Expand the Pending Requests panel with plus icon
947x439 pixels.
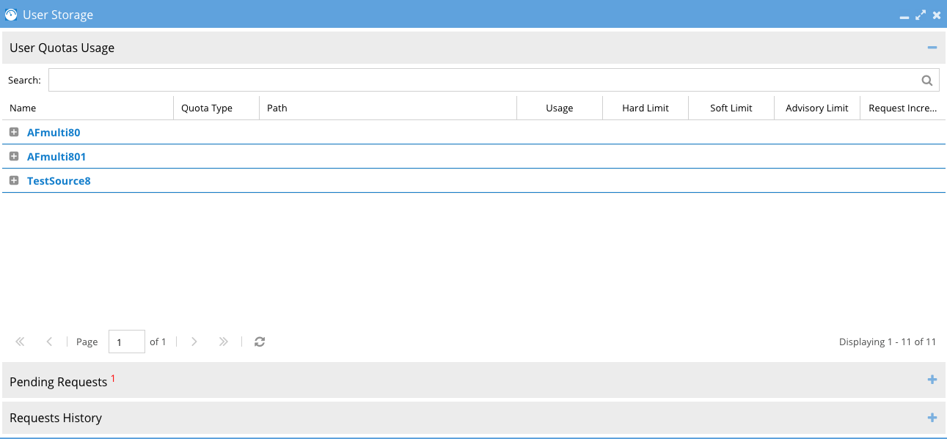[x=932, y=380]
